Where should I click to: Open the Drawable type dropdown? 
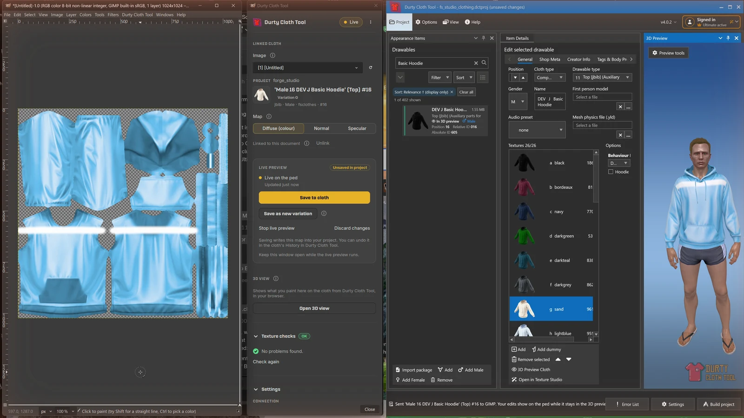pos(602,78)
